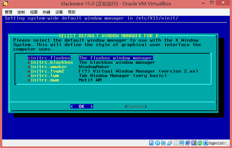Image resolution: width=232 pixels, height=148 pixels.
Task: Select xinitrc.fluxbox entry
Action: (49, 58)
